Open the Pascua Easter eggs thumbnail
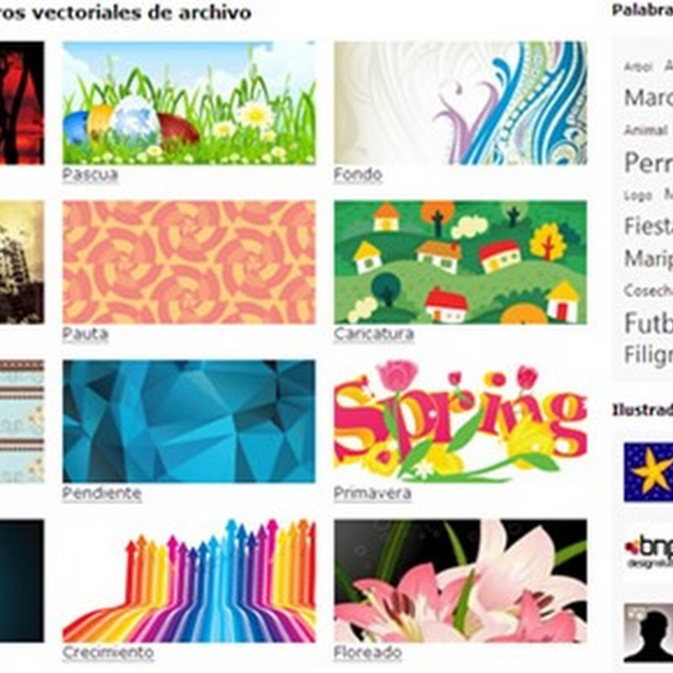This screenshot has height=673, width=673. (x=188, y=103)
